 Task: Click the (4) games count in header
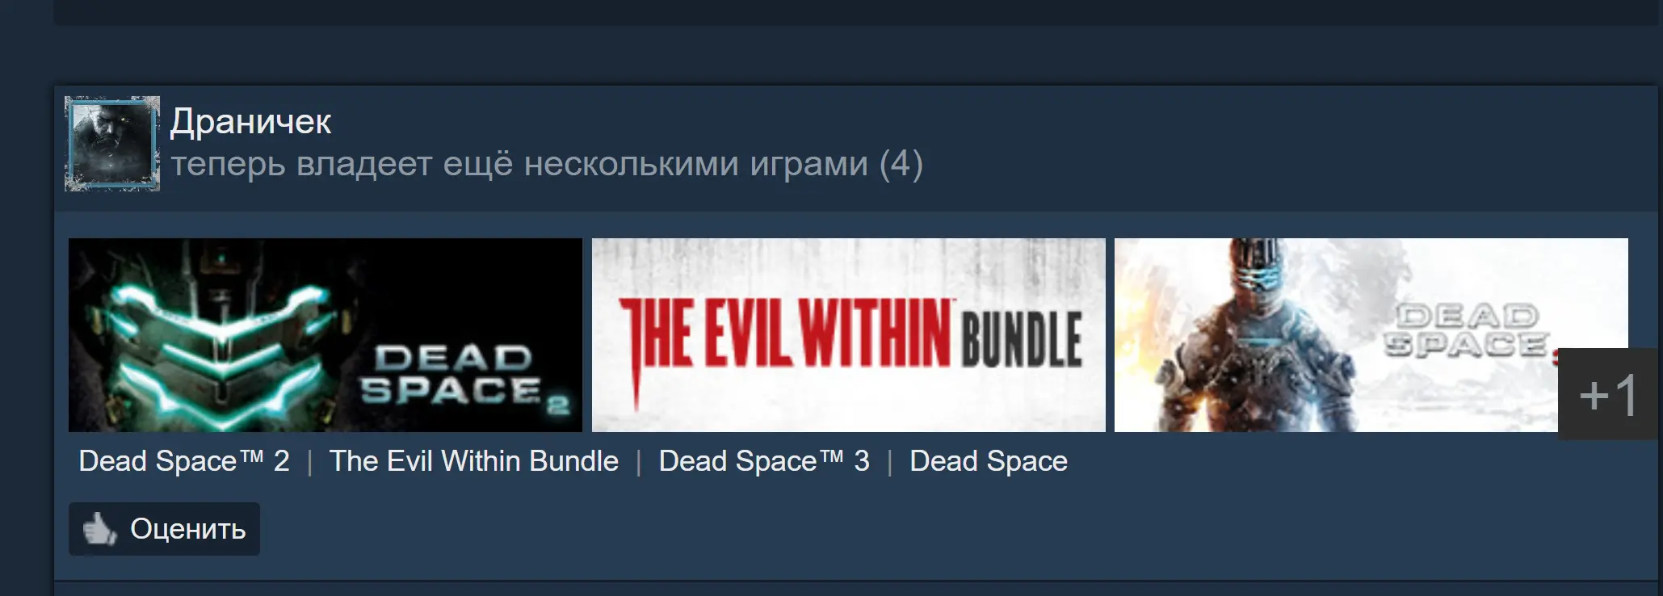(901, 164)
